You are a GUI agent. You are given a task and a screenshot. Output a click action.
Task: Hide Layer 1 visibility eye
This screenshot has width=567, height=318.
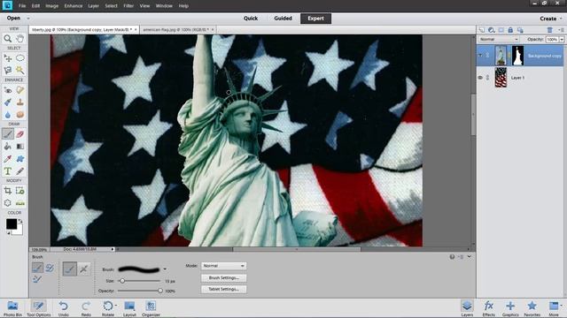point(480,78)
